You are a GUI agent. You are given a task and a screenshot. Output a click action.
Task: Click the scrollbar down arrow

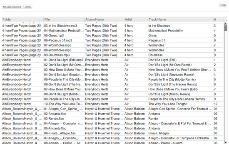[226, 143]
